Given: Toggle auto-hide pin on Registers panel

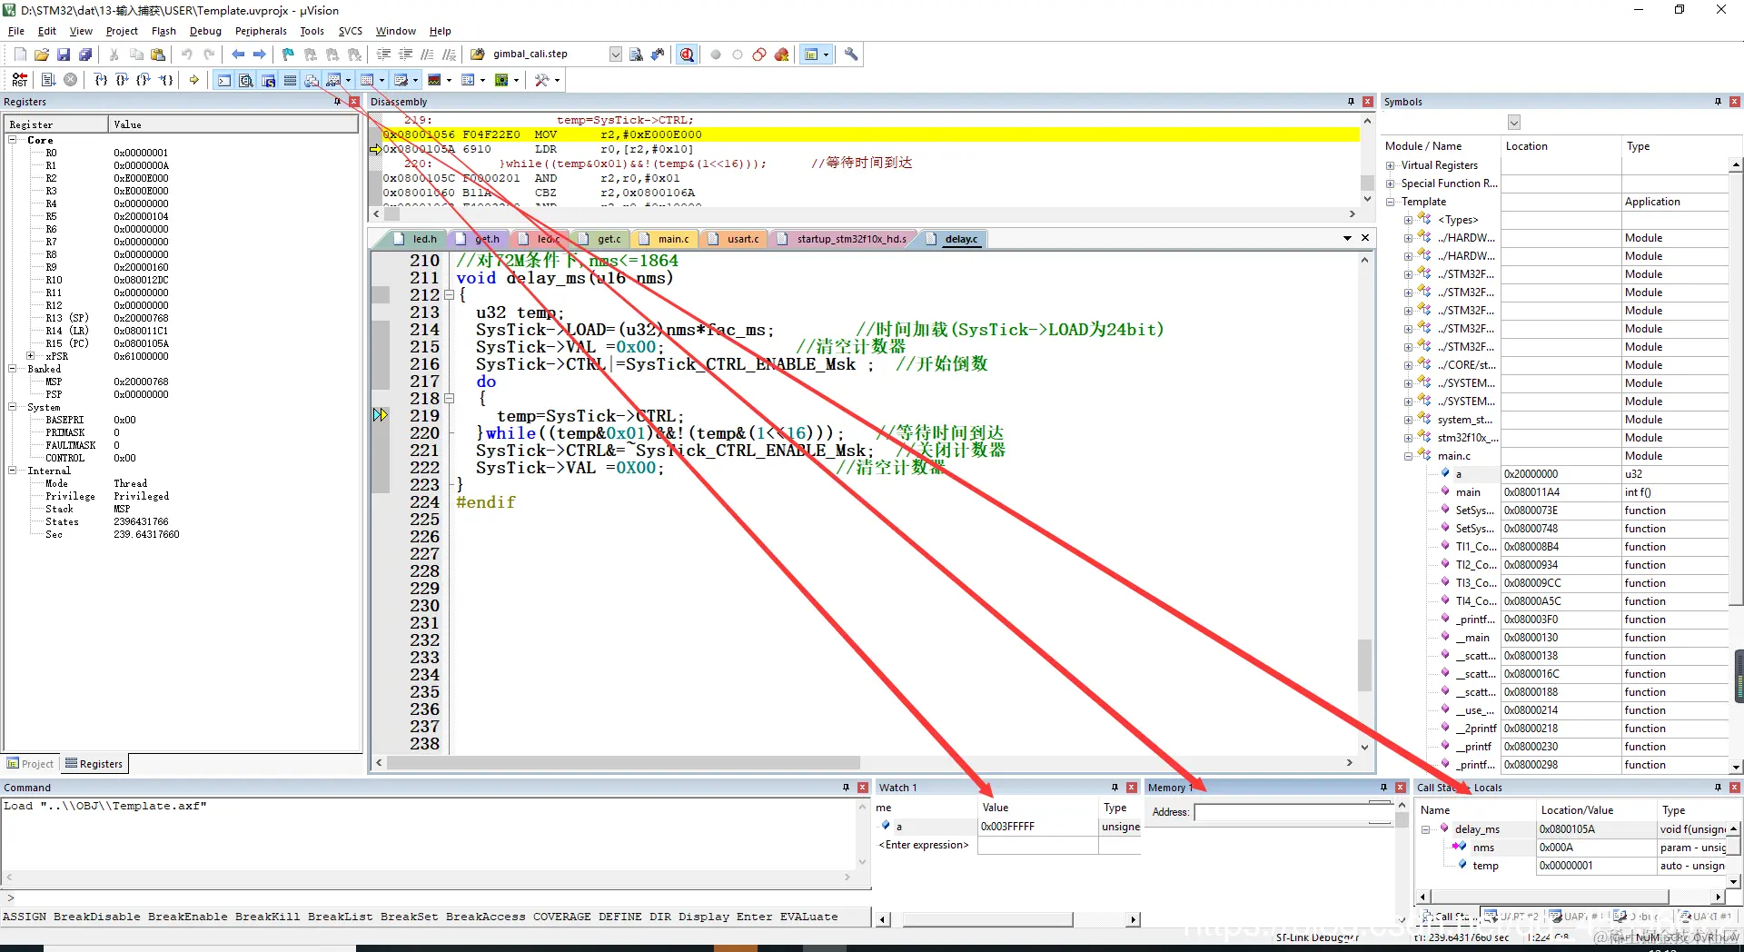Looking at the screenshot, I should (338, 102).
